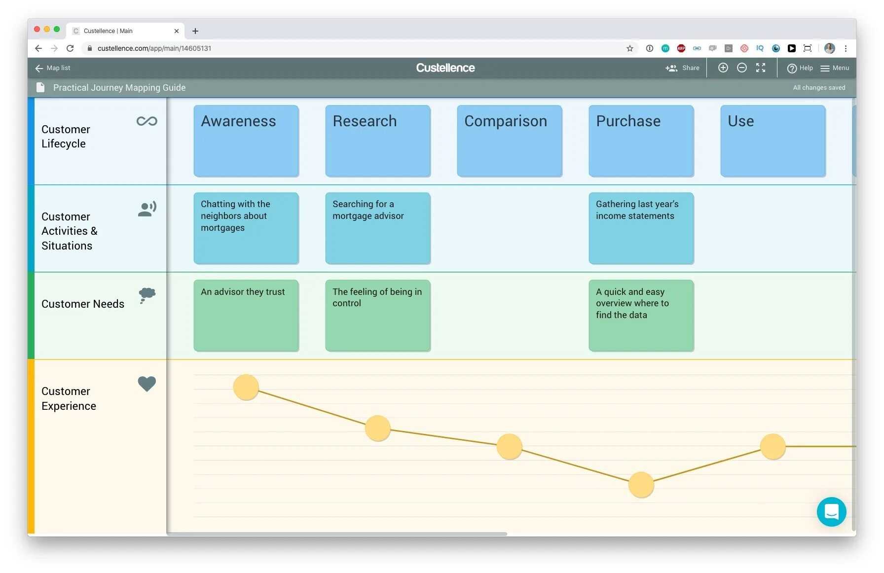Click the screenshot capture extension icon
This screenshot has height=573, width=884.
coord(808,48)
